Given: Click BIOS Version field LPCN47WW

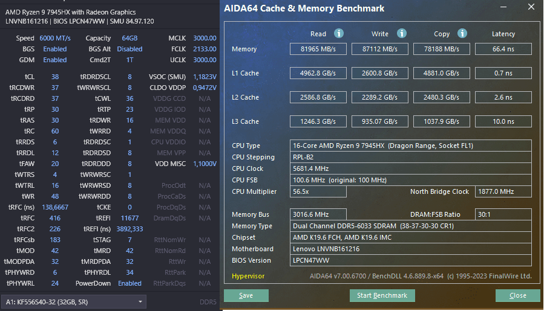Looking at the screenshot, I should [x=411, y=260].
